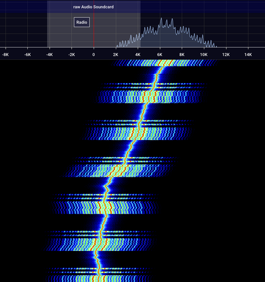Click the dark blue header band at right
The image size is (265, 282).
[203, 7]
